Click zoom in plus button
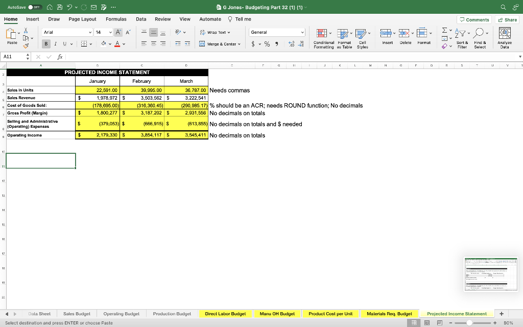The height and width of the screenshot is (327, 523). tap(495, 323)
